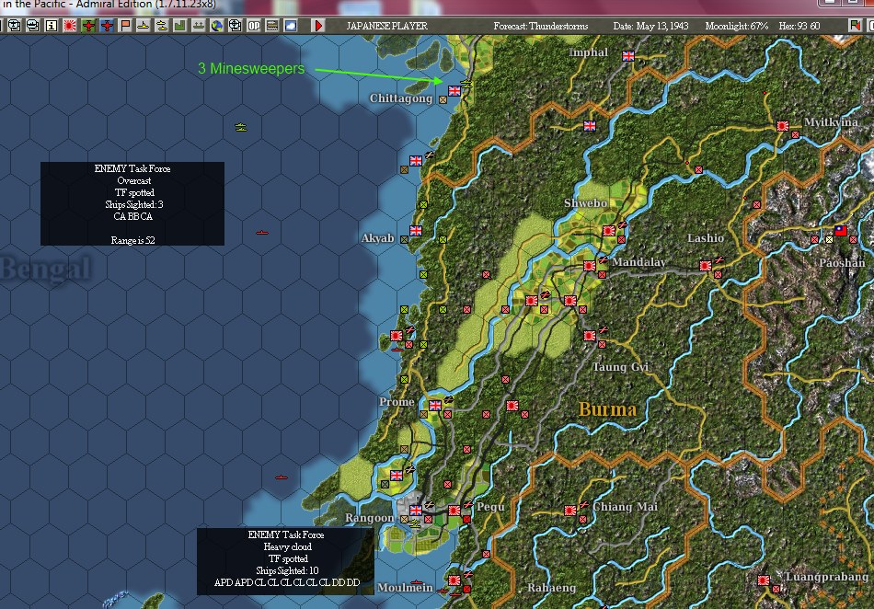
Task: Click the orange flag toolbar icon
Action: pyautogui.click(x=125, y=26)
